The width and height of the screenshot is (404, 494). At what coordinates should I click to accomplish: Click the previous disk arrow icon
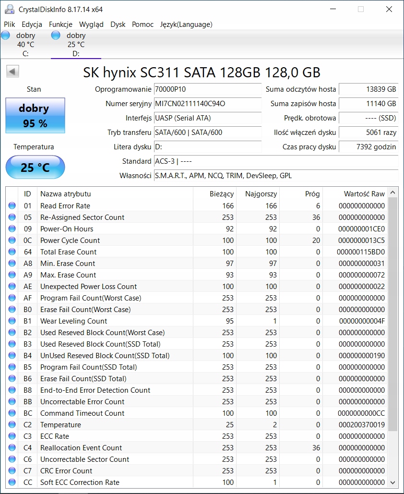coord(12,72)
